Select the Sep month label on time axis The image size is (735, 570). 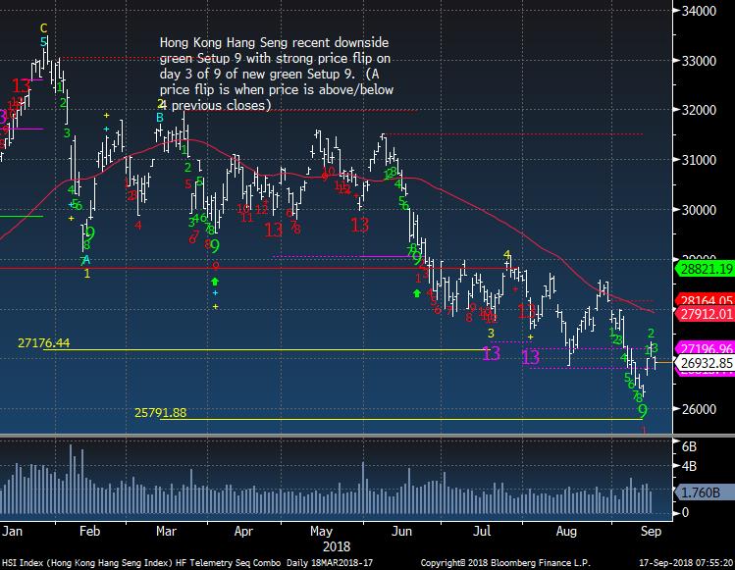click(x=651, y=531)
